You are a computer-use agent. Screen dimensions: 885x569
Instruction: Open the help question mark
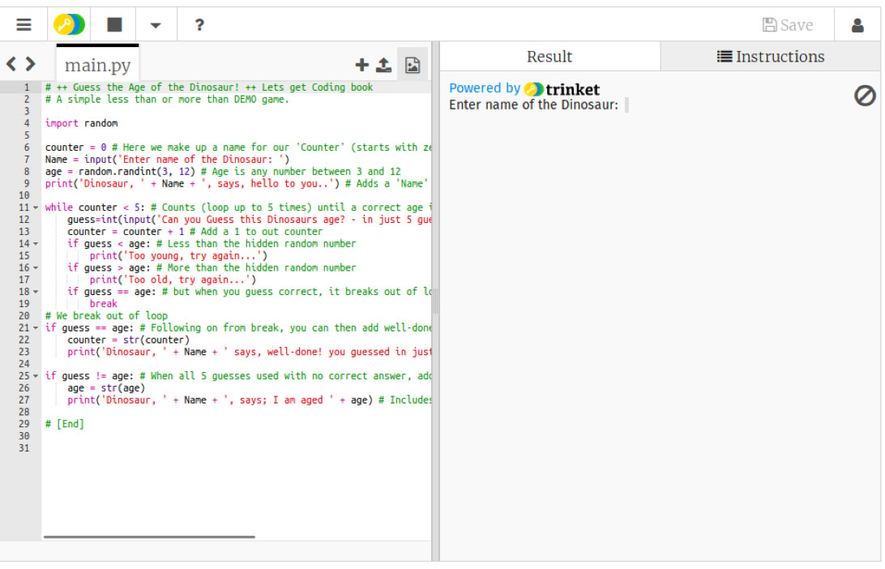tap(199, 25)
